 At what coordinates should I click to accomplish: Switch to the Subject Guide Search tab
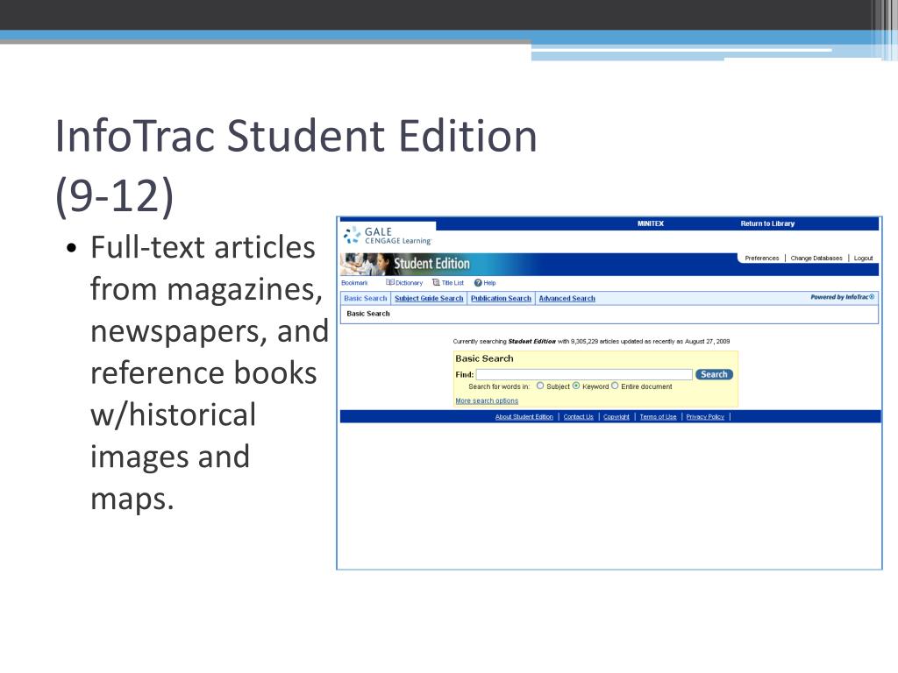pos(429,298)
